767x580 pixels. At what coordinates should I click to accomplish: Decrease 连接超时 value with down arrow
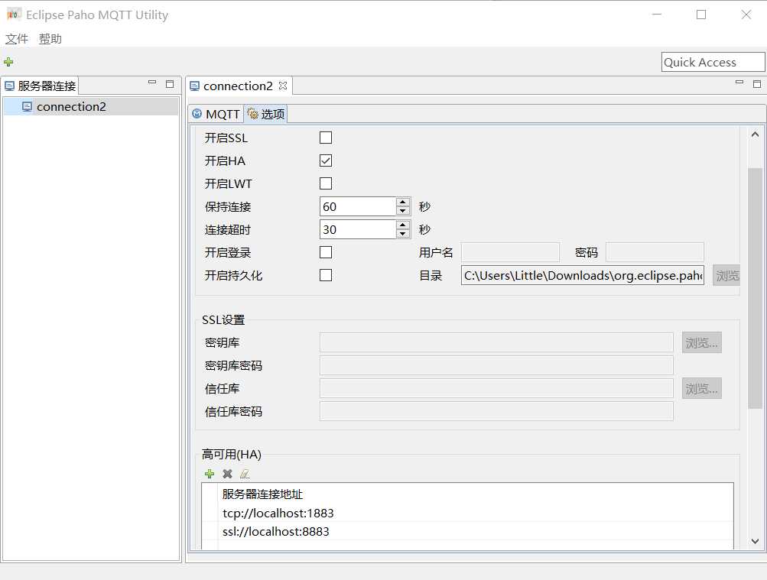402,234
